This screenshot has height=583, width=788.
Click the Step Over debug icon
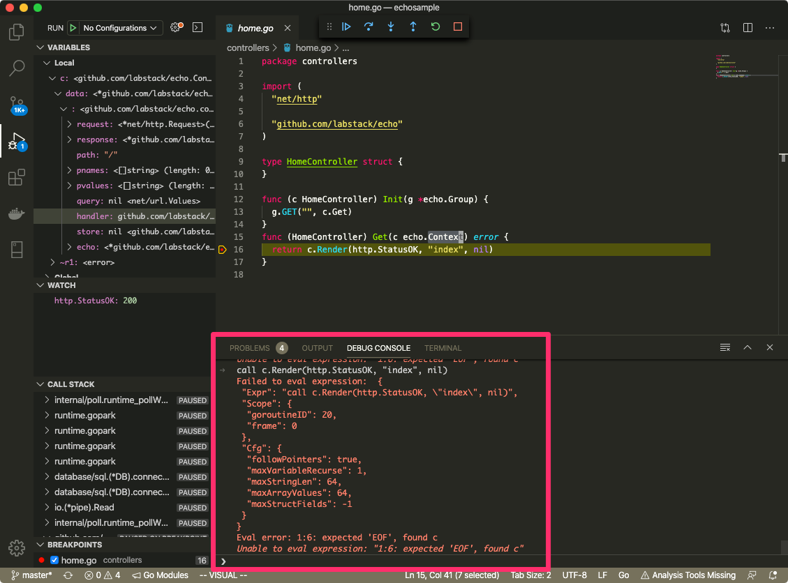[369, 27]
